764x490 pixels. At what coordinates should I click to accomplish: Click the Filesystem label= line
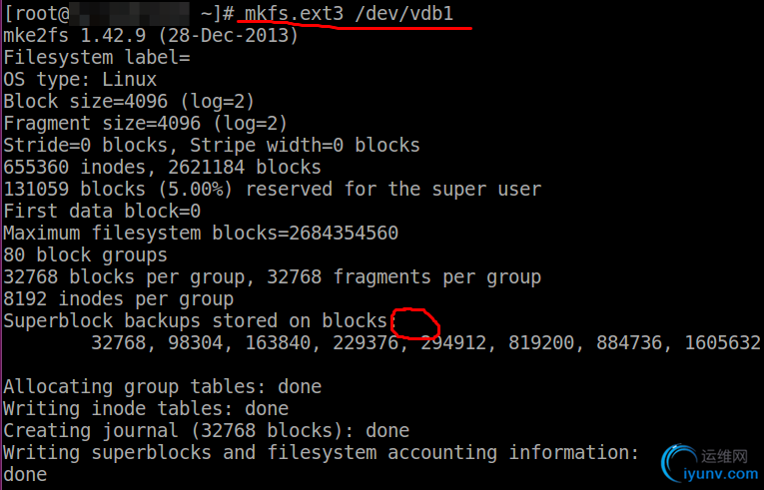coord(97,58)
